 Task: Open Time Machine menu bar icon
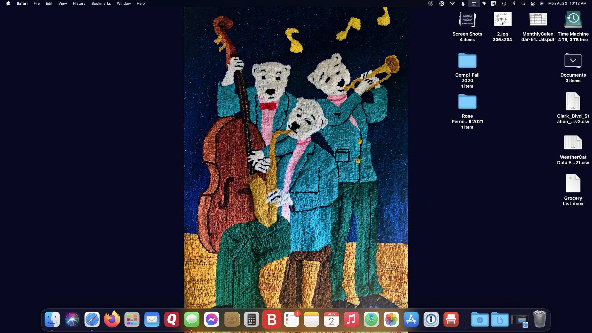(504, 4)
